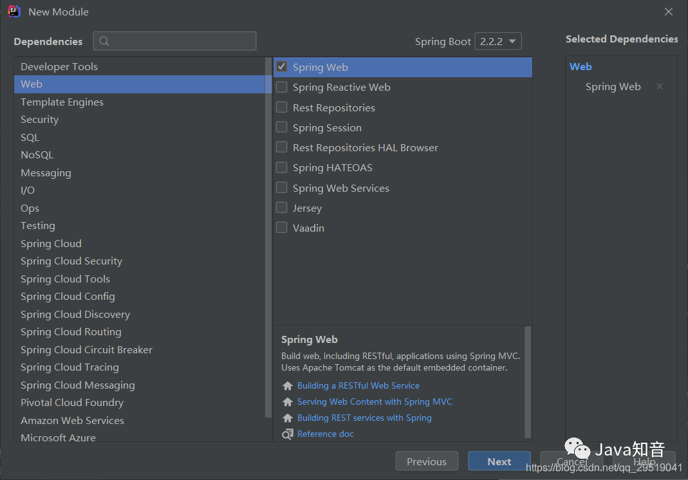Uncheck the Spring Web checkbox

(x=282, y=67)
